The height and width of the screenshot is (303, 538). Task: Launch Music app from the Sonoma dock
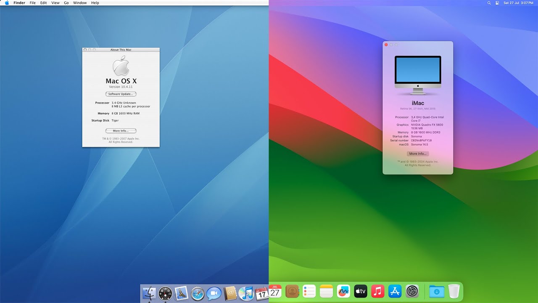click(378, 291)
